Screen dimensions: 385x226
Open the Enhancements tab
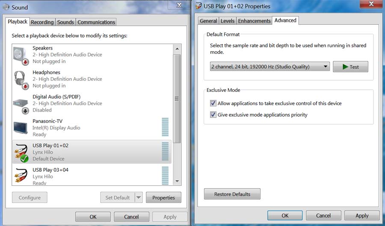(254, 21)
